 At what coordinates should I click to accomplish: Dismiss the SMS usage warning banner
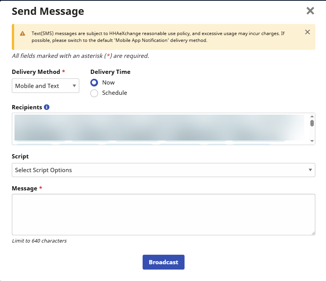coord(307,32)
